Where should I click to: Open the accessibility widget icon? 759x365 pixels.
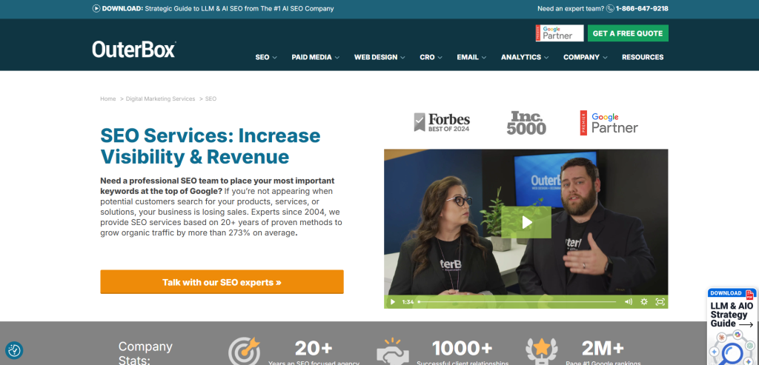point(14,350)
